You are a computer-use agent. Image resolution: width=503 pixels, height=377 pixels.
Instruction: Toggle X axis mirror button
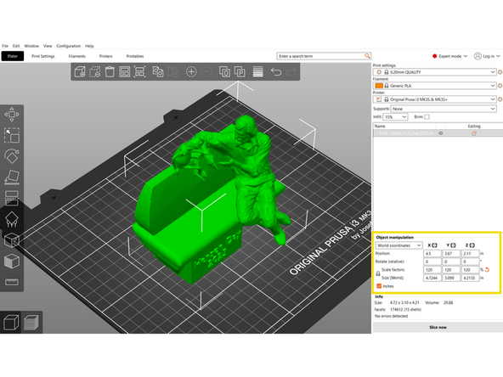[x=434, y=245]
